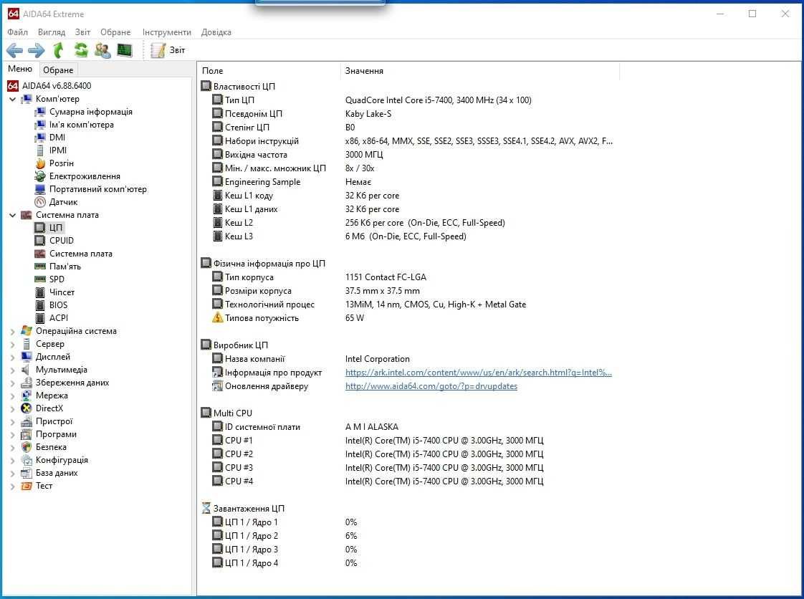Screen dimensions: 804x599
Task: Open the green monitor toolbar icon
Action: (x=125, y=50)
